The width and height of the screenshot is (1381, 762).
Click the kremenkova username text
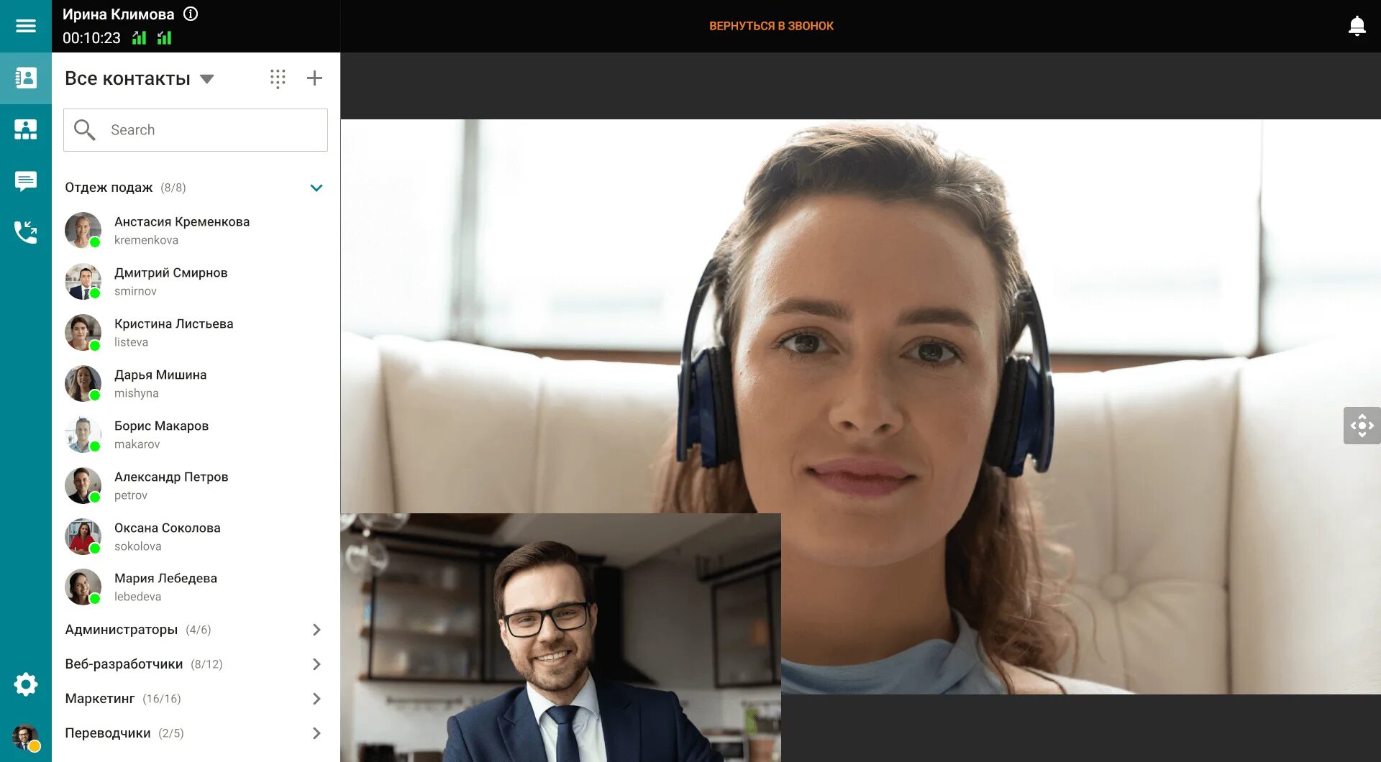click(x=146, y=240)
